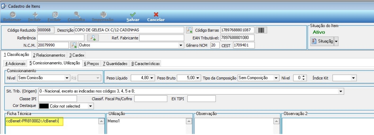Click the Referência input field
This screenshot has width=374, height=135.
pos(61,38)
